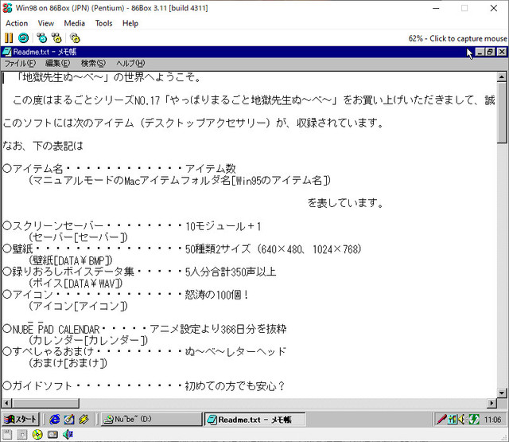Click the 〇アイテム名 line
509x442 pixels.
tap(119, 168)
